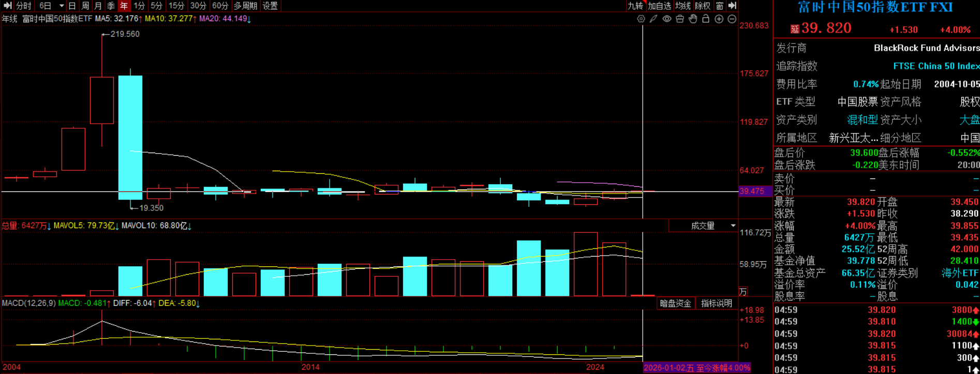Image resolution: width=980 pixels, height=374 pixels.
Task: Switch to 15分 period
Action: click(176, 6)
